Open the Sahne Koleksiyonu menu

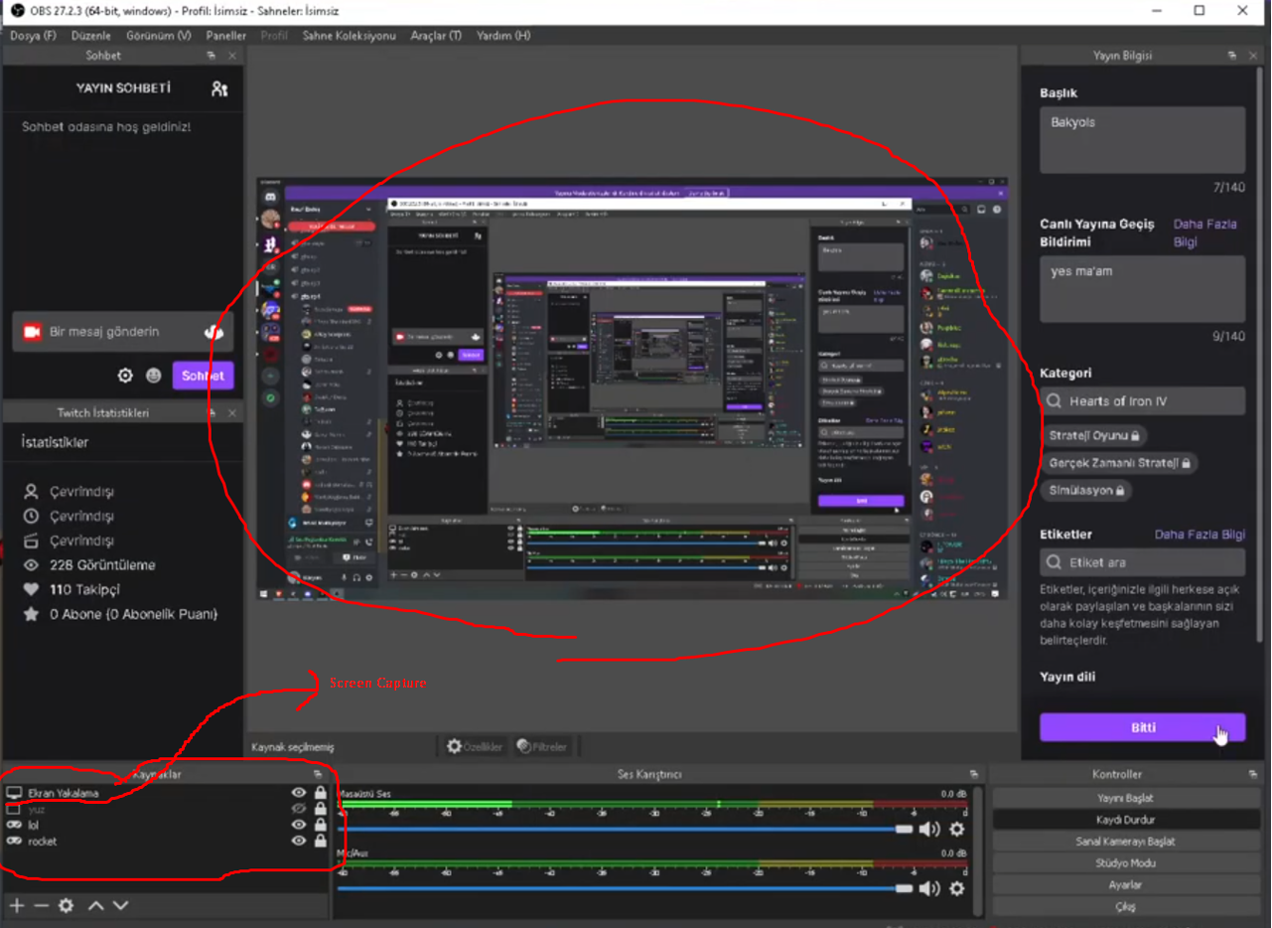349,36
